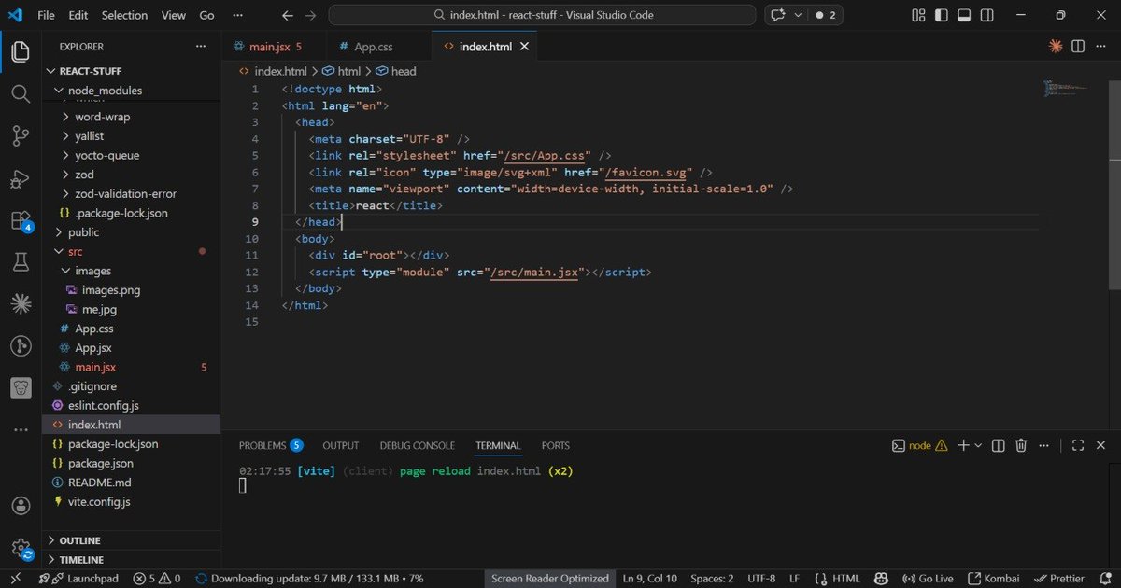Screen dimensions: 1121x588
Task: Open the Selection menu
Action: 124,15
